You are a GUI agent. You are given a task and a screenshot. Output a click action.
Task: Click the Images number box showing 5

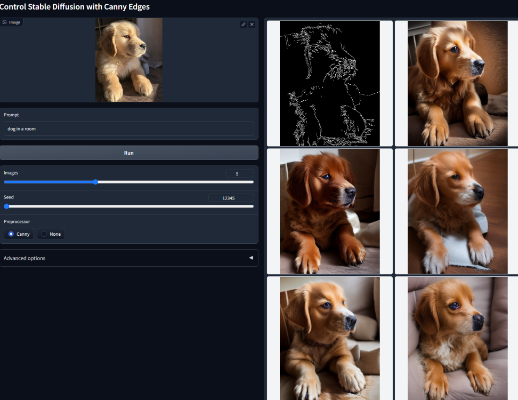[239, 174]
